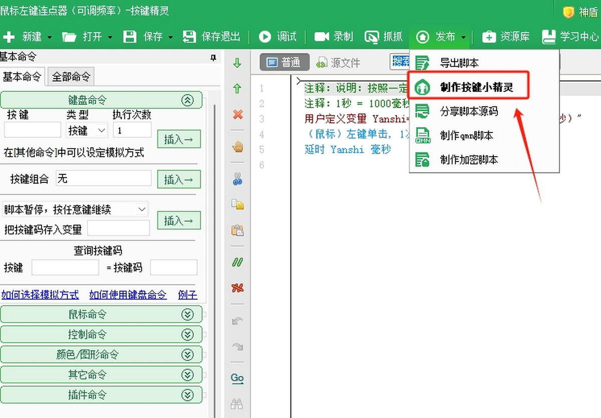This screenshot has width=601, height=418.
Task: Click script line 延时 Yanshi 毫秒
Action: click(348, 149)
